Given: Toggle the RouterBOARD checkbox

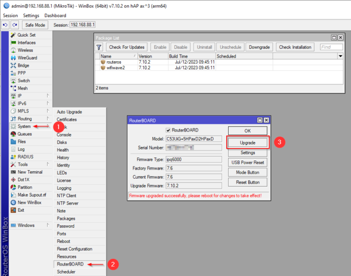Looking at the screenshot, I should tap(168, 130).
